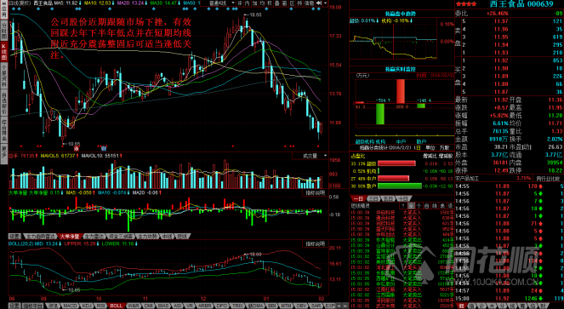This screenshot has width=564, height=309.
Task: Click the question mark icon beside 短线精灵
Action: pos(403,206)
